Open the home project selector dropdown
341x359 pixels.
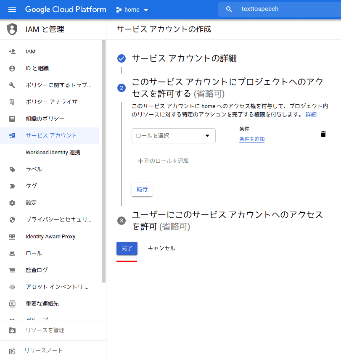tap(132, 10)
